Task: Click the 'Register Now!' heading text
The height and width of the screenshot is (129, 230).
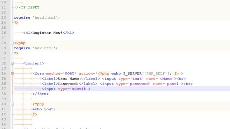Action: click(x=47, y=33)
